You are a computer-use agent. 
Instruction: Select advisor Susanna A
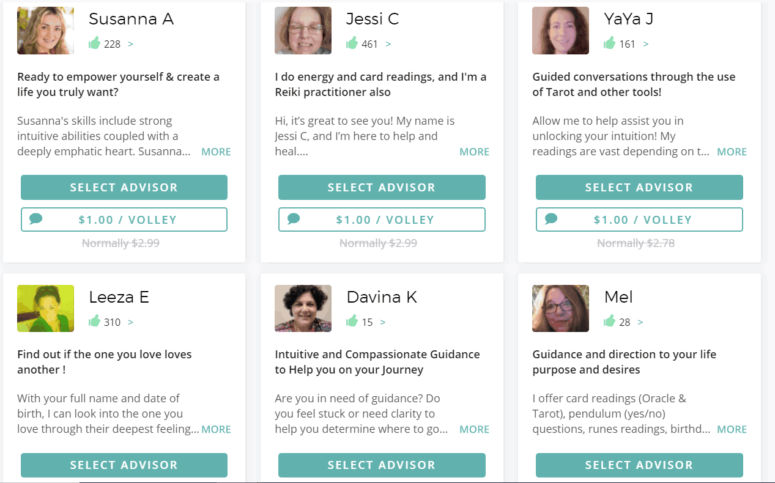click(x=124, y=187)
